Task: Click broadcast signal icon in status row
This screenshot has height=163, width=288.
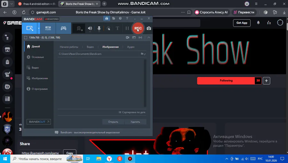Action: 140,38
